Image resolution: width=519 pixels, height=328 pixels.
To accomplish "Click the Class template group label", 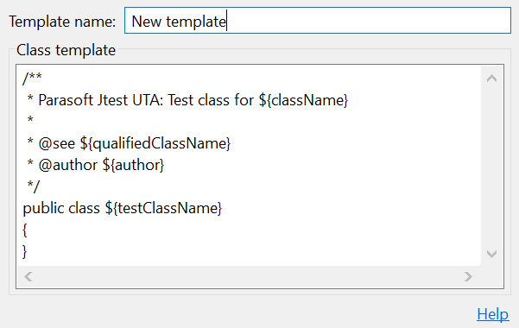I will (66, 50).
